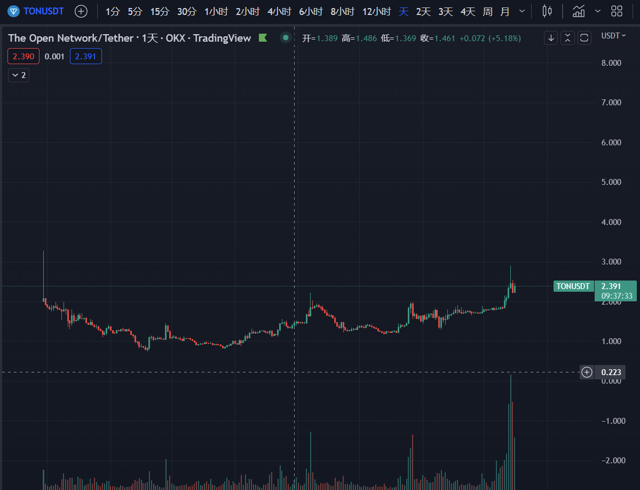
Task: Click the 6.000 price axis label
Action: 611,143
